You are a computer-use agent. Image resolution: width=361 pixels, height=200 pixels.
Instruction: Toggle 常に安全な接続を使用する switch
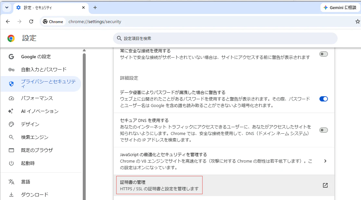(x=323, y=54)
